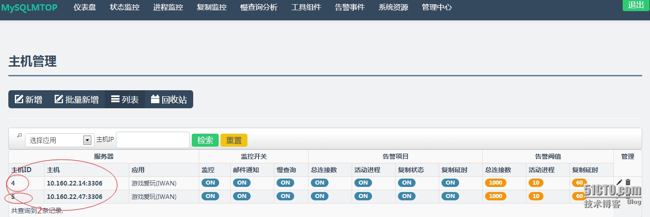Toggle 慢查询 ON badge for host ID 4

(x=285, y=183)
